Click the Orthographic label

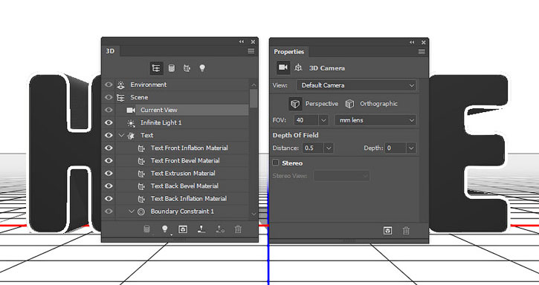[x=378, y=104]
